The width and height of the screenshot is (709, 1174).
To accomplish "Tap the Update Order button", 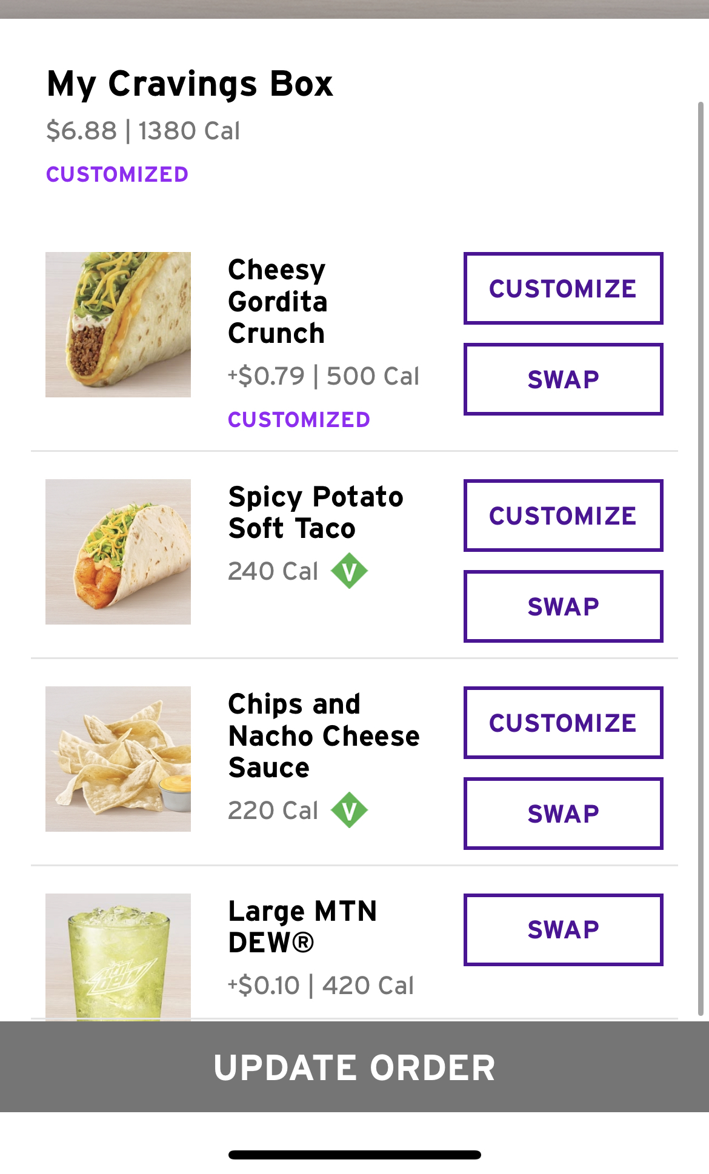I will (354, 1067).
